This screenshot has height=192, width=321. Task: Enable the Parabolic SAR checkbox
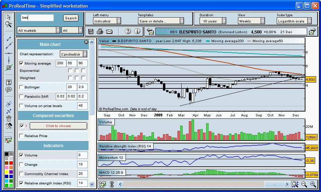click(21, 96)
